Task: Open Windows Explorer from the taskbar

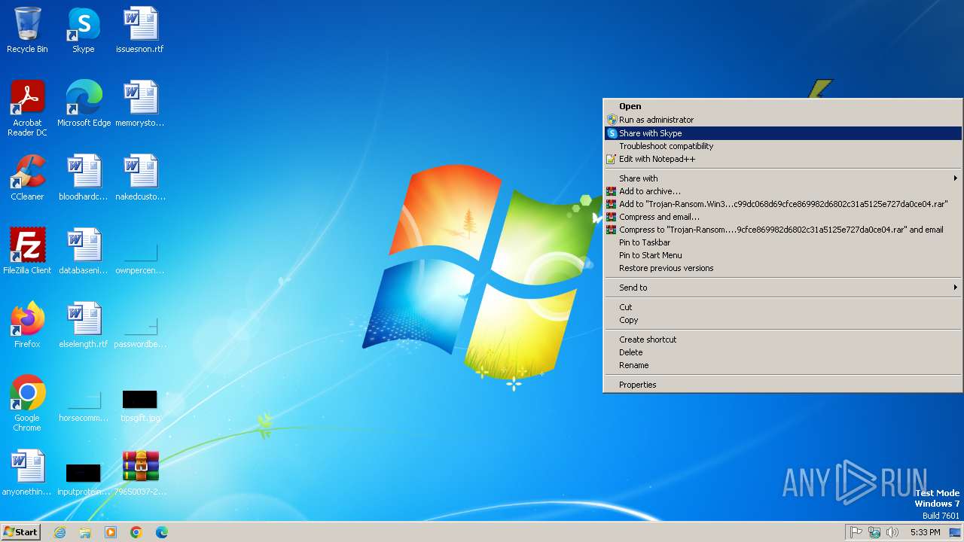Action: 85,532
